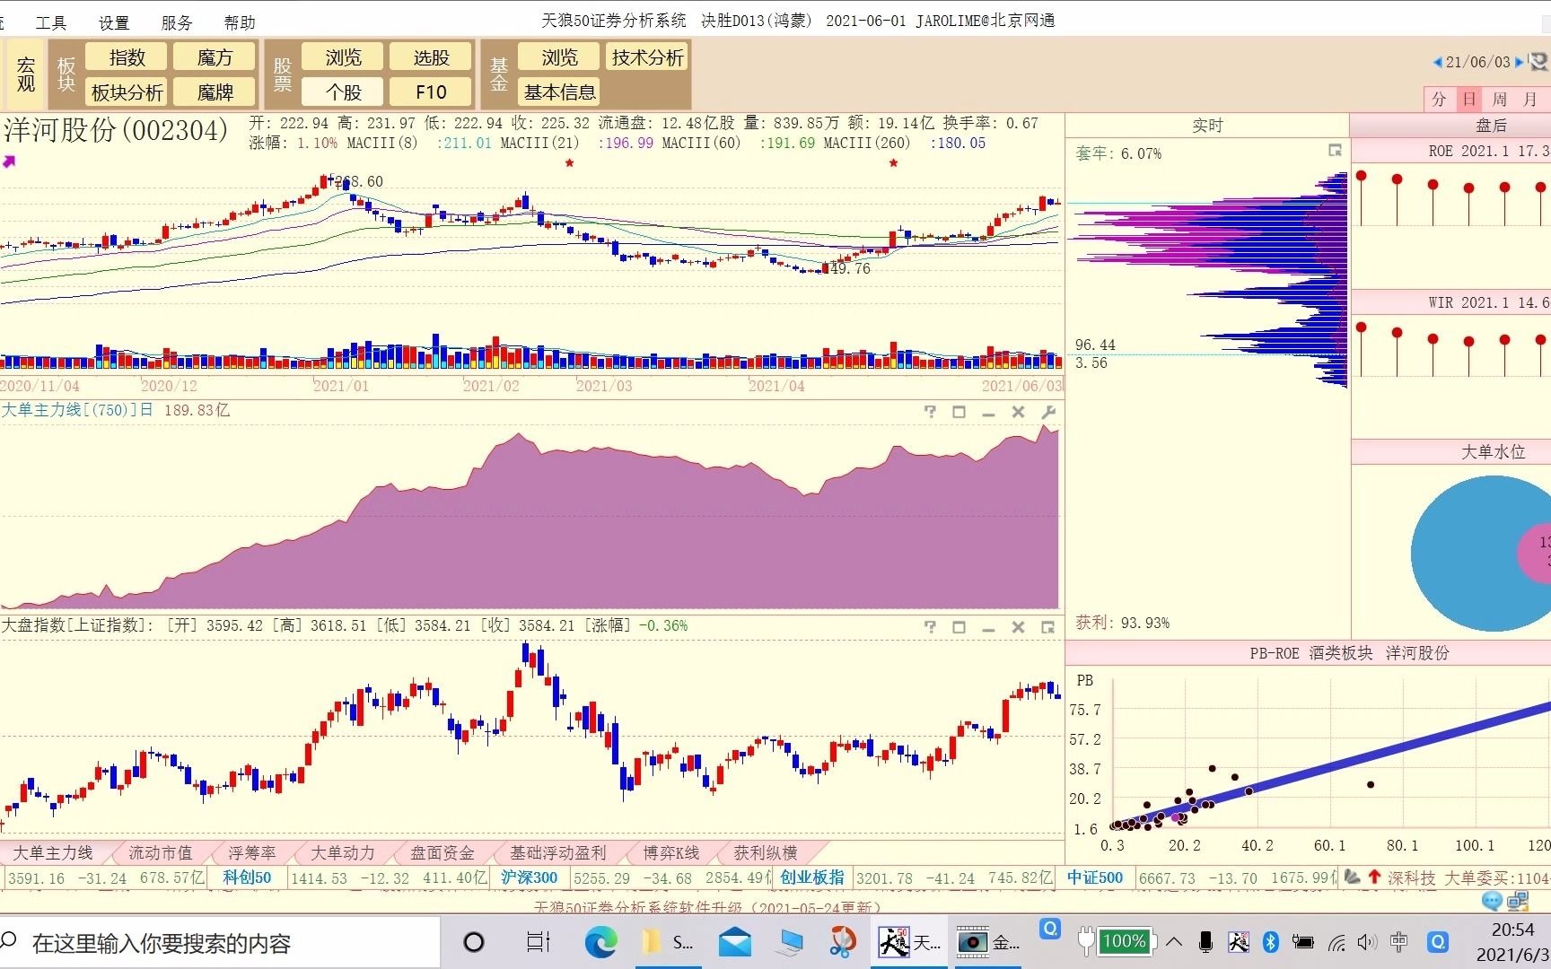
Task: Go to next date with right arrow
Action: coord(1519,62)
